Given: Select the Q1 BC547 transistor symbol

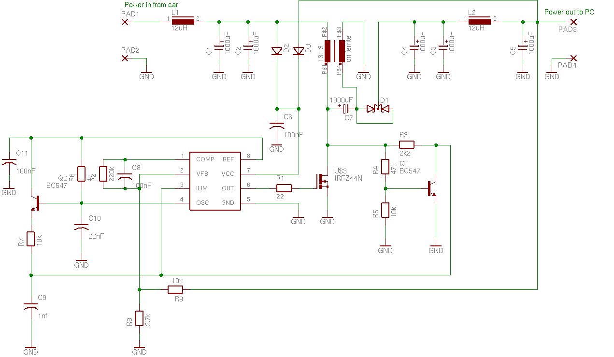Looking at the screenshot, I should point(431,189).
